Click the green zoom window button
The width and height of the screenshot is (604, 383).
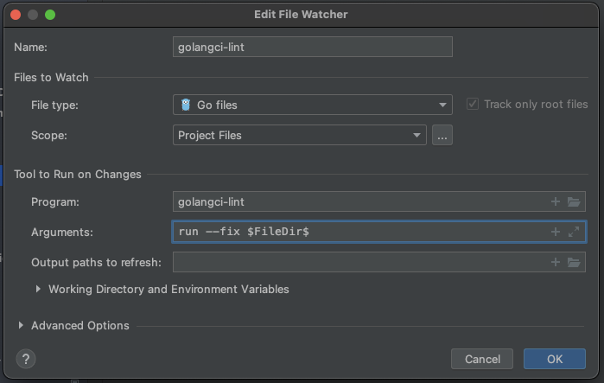pos(50,15)
